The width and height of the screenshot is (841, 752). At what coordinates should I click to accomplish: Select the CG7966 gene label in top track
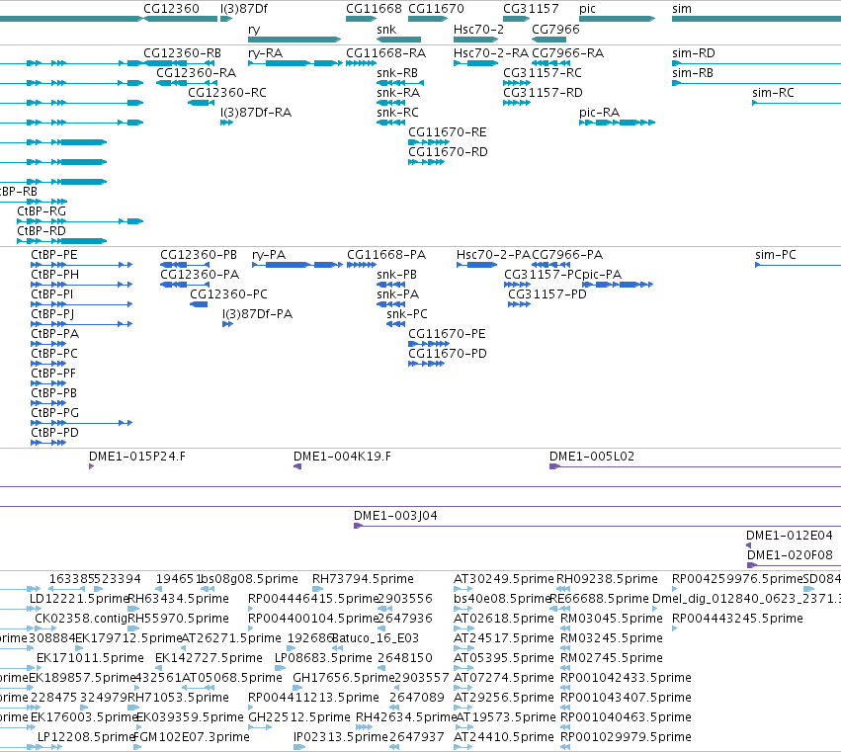coord(555,30)
